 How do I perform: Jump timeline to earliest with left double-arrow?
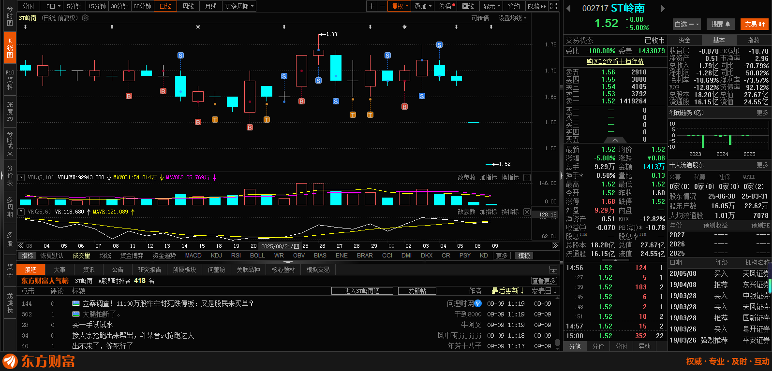tap(20, 246)
